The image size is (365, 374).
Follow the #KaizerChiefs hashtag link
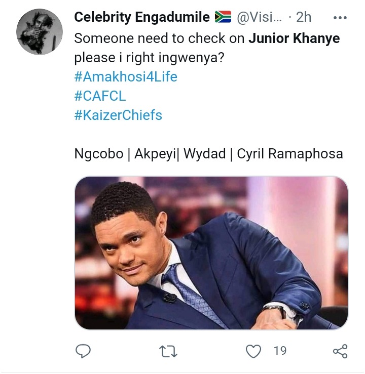pos(118,115)
